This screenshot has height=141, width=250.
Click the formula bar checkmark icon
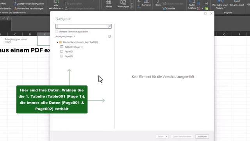coord(4,18)
